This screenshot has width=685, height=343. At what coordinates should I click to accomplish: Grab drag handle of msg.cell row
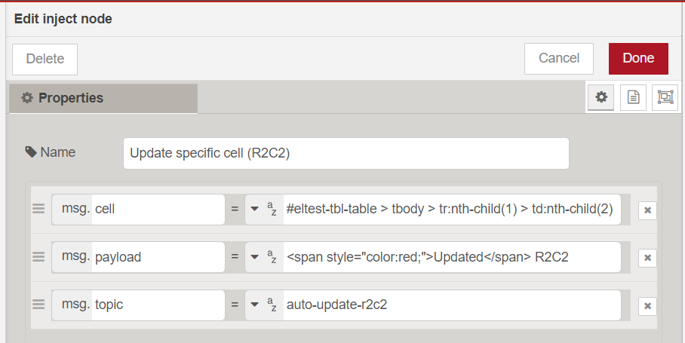[x=38, y=209]
